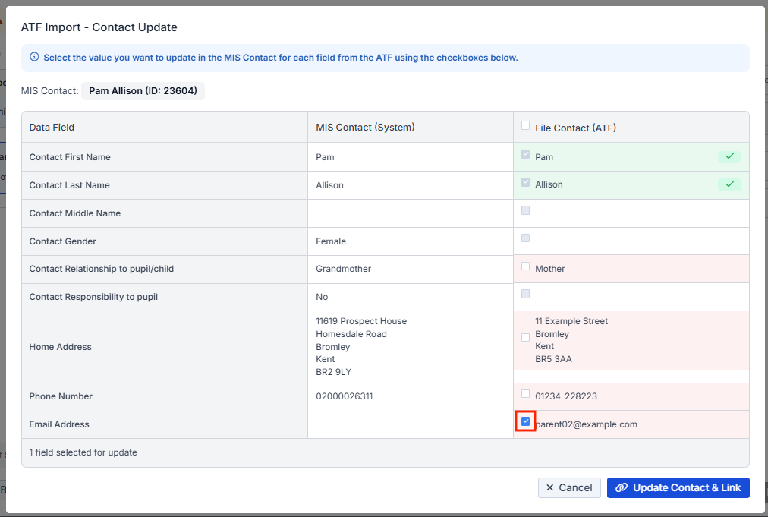
Task: Click the 11 Example Street ATF address
Action: click(571, 340)
